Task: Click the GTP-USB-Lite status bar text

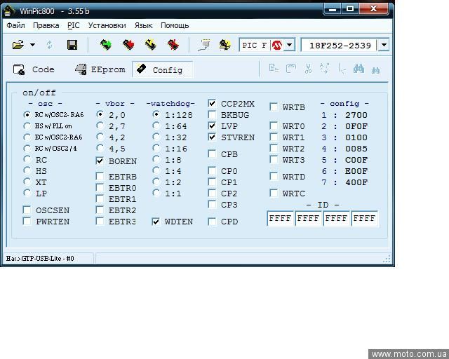Action: (x=40, y=259)
